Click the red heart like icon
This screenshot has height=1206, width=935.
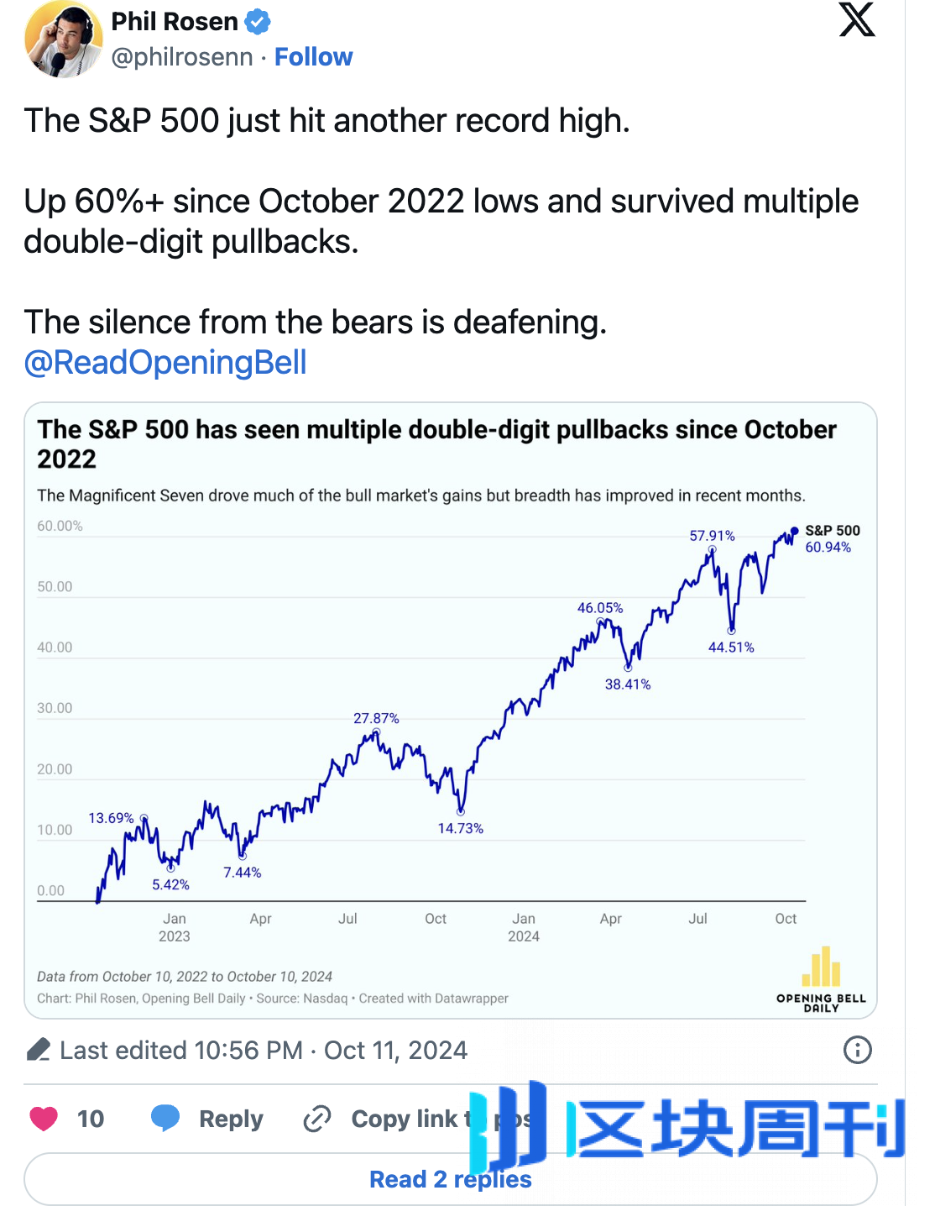click(44, 1119)
